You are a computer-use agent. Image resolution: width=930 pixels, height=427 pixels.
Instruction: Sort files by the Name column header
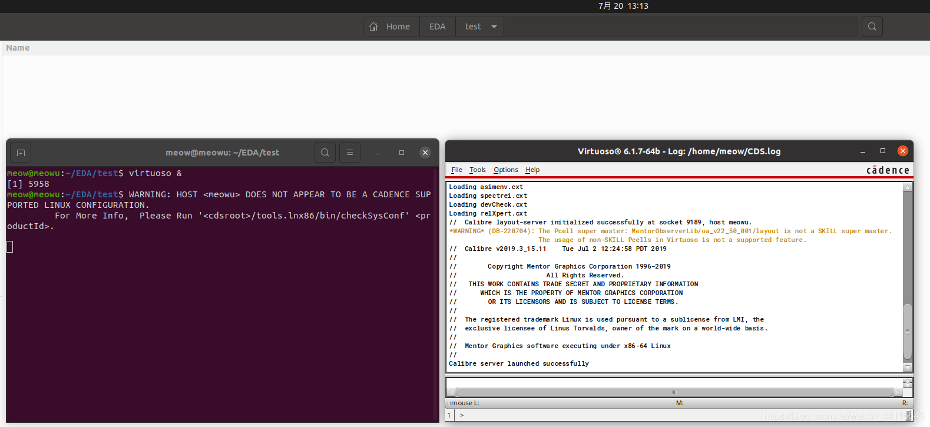tap(18, 48)
